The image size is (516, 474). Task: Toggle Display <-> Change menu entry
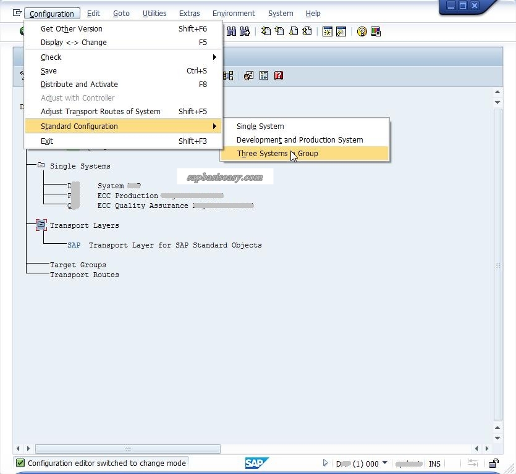(x=124, y=43)
